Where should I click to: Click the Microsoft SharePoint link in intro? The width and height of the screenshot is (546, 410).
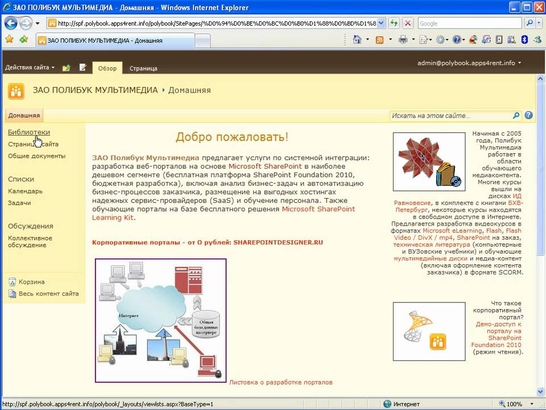click(x=265, y=166)
